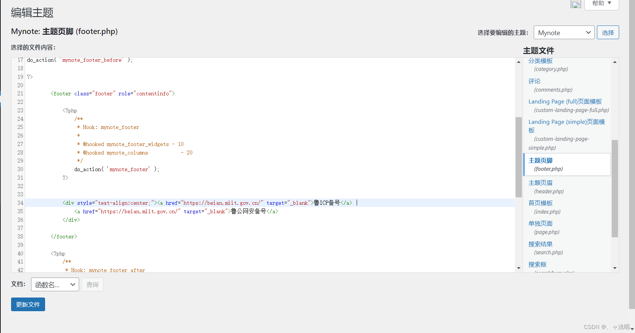Open the 搜索框 searchform.php file
Viewport: 635px width, 333px height.
pos(537,264)
